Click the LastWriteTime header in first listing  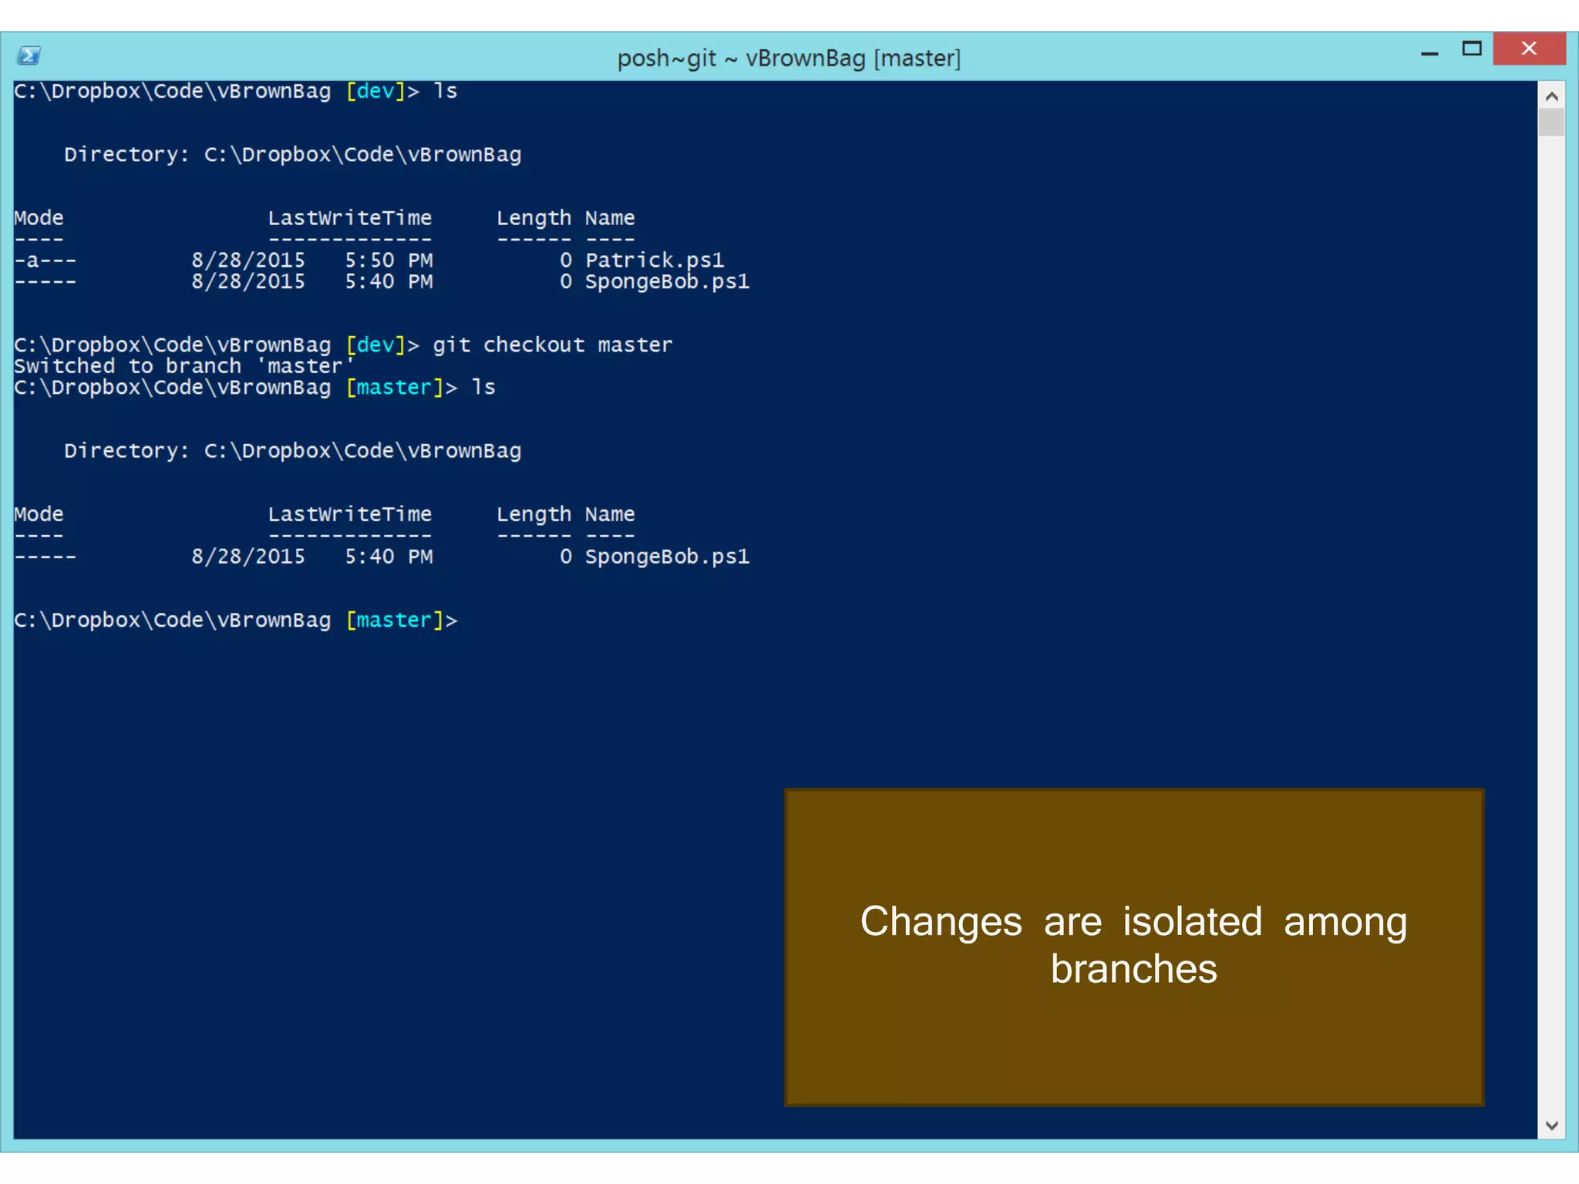point(349,218)
